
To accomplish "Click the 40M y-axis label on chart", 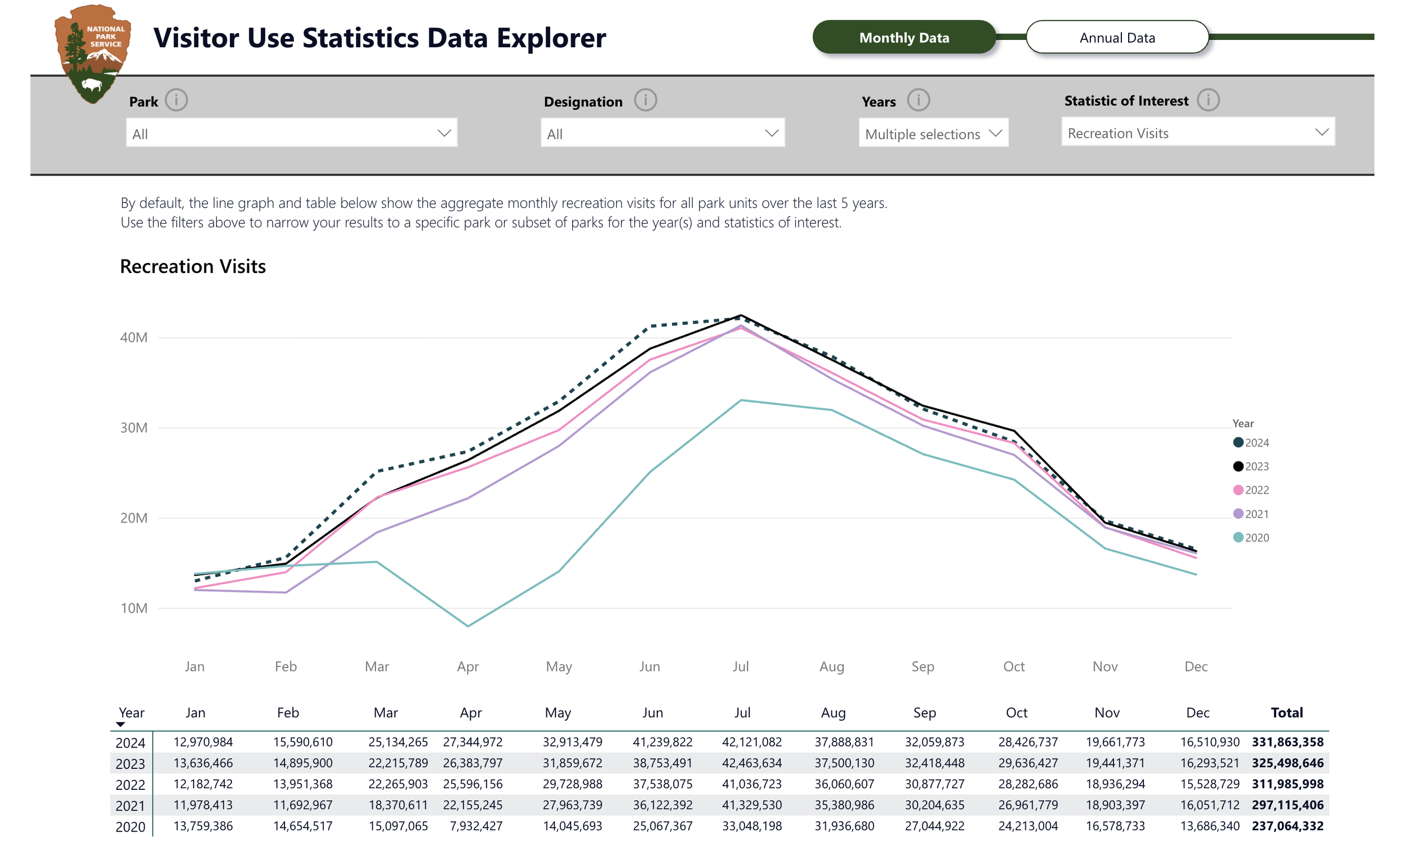I will point(134,338).
